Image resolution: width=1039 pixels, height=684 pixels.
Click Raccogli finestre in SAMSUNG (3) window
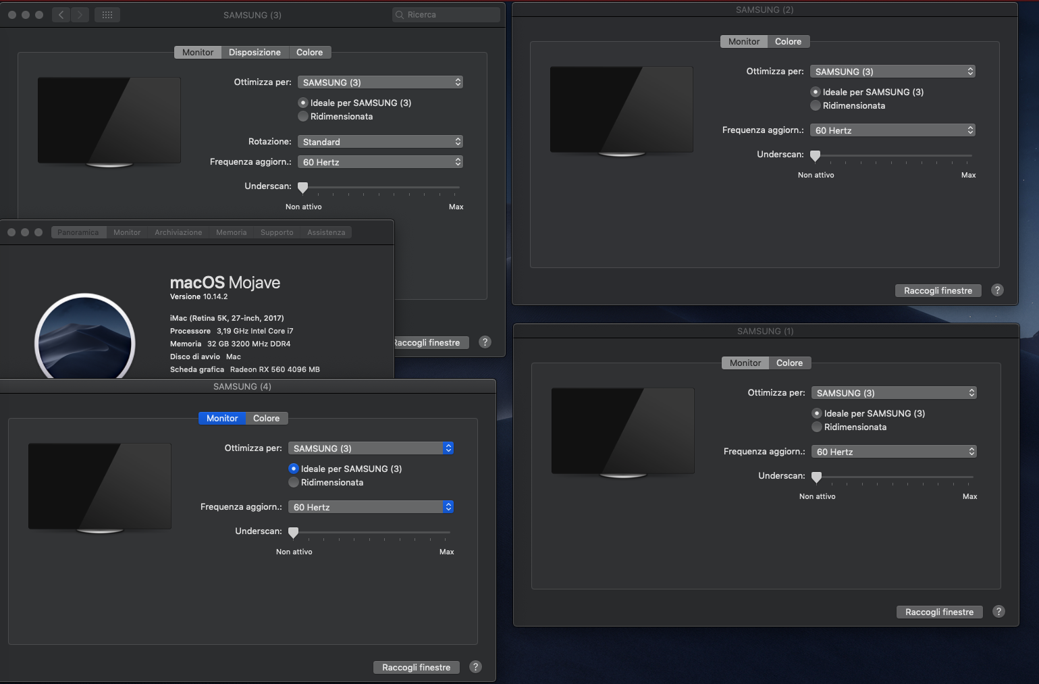pyautogui.click(x=431, y=342)
